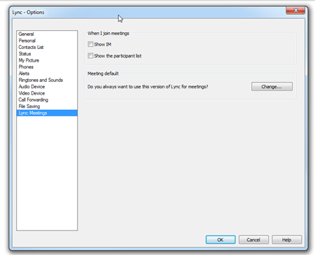Open the Phones options
315x255 pixels.
tap(47, 67)
